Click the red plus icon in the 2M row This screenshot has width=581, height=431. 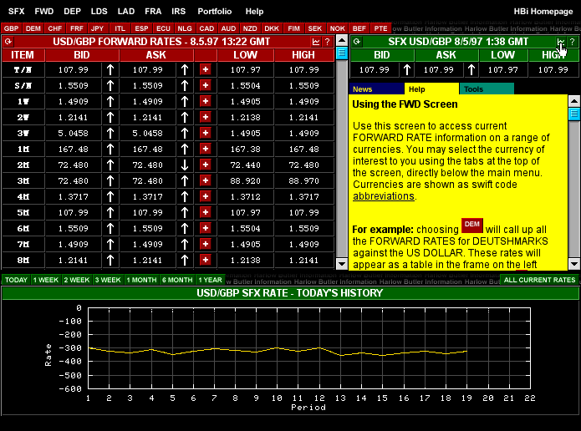205,165
